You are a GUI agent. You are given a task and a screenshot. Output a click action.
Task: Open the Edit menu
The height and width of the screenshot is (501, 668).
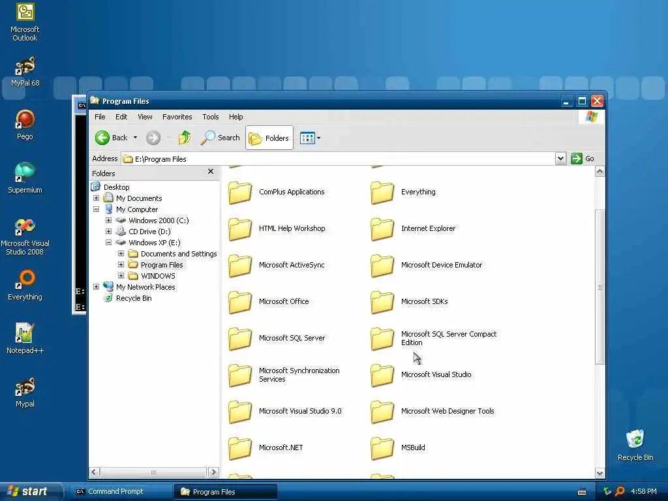[x=121, y=117]
